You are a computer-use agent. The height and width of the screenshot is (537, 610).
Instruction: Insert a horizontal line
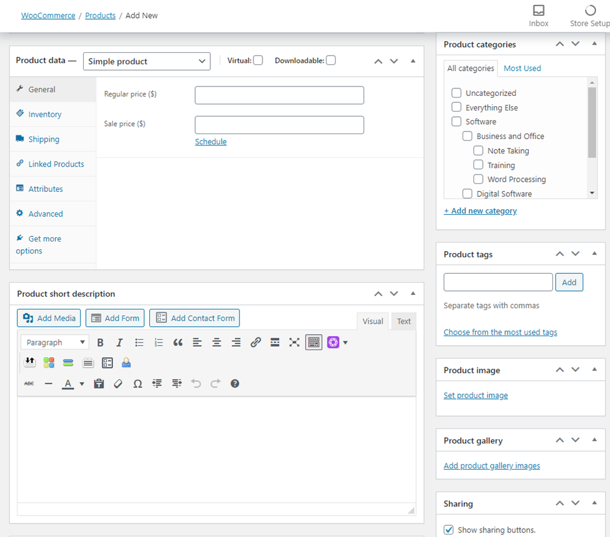point(49,384)
